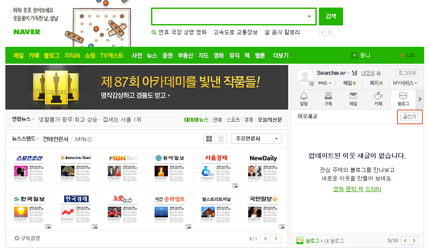Open the 국민일보 news logo
The width and height of the screenshot is (429, 249).
click(x=263, y=199)
